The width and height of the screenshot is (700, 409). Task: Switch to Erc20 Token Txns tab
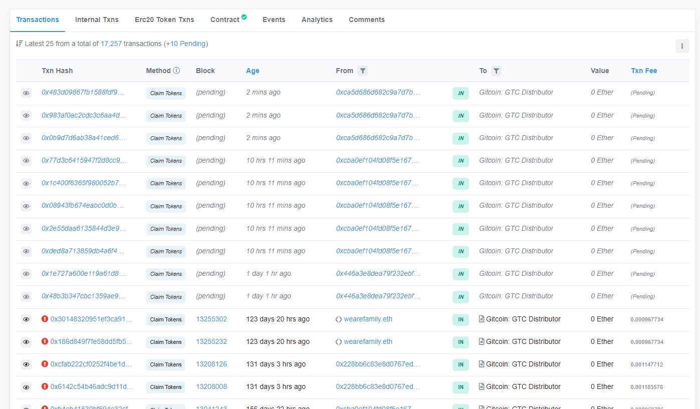pyautogui.click(x=164, y=20)
